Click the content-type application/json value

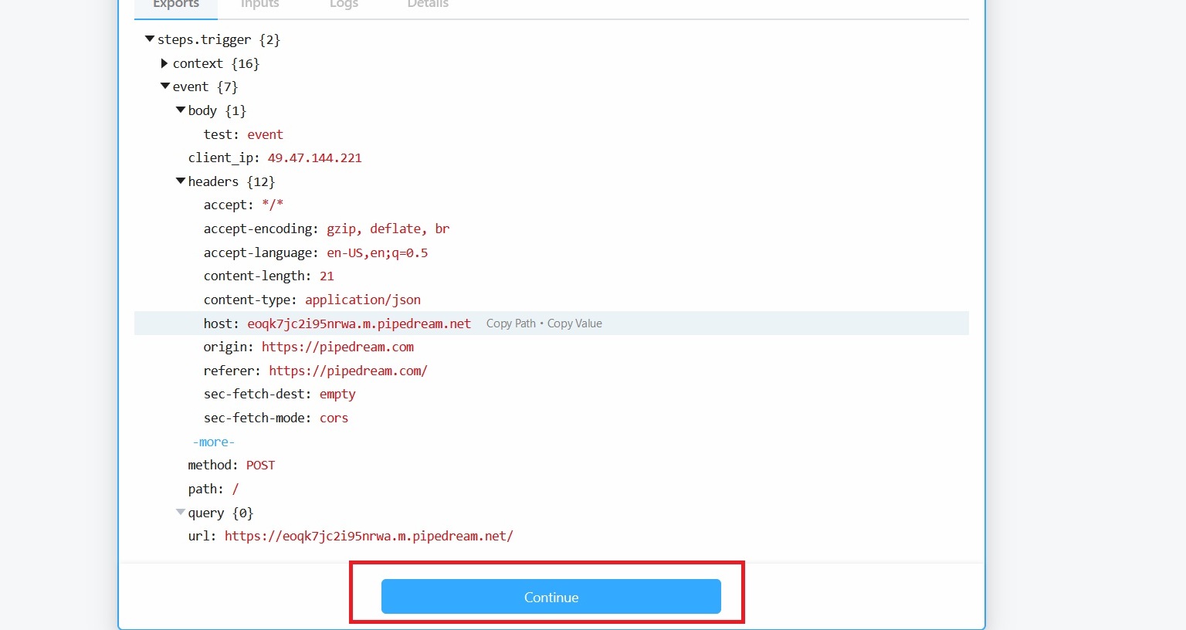tap(362, 300)
